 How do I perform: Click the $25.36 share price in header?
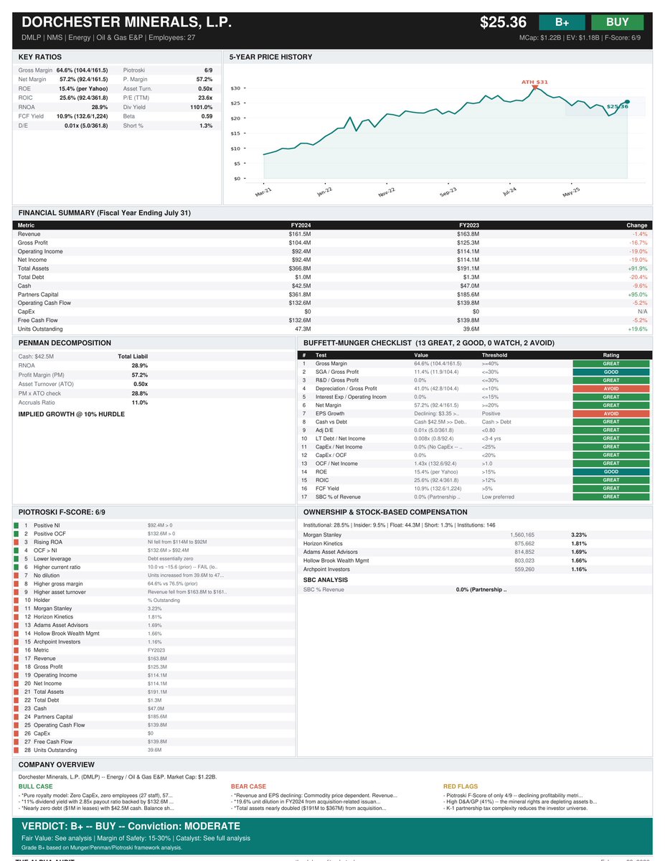[504, 23]
